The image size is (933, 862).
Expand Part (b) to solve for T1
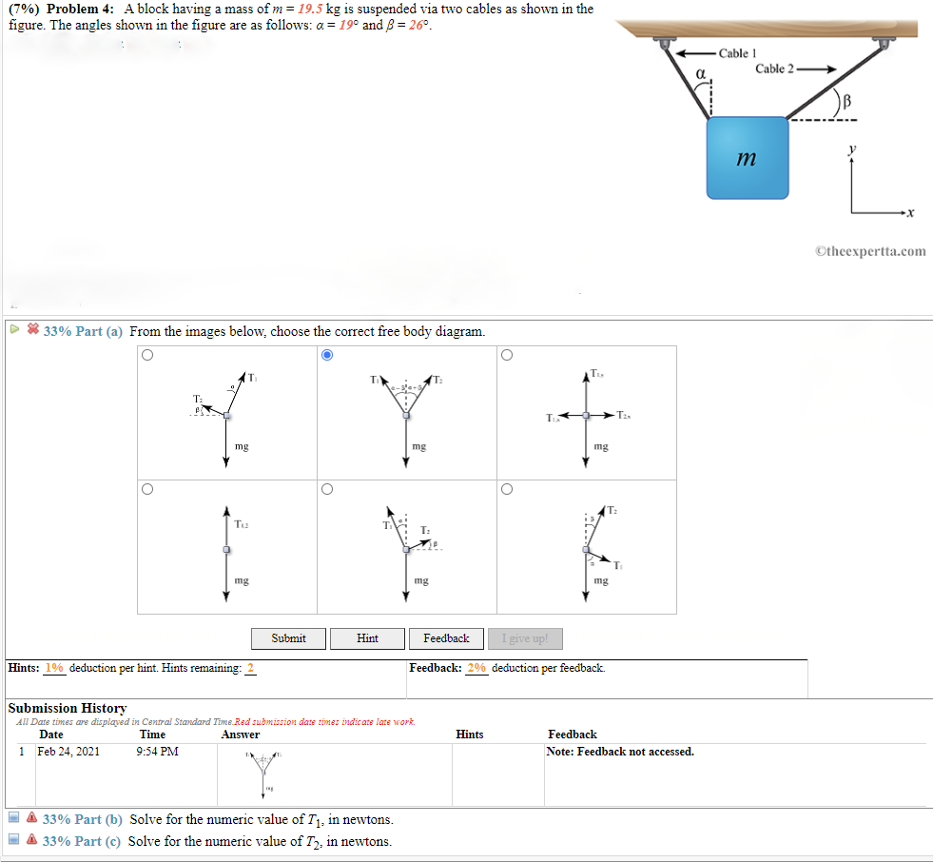tap(105, 818)
